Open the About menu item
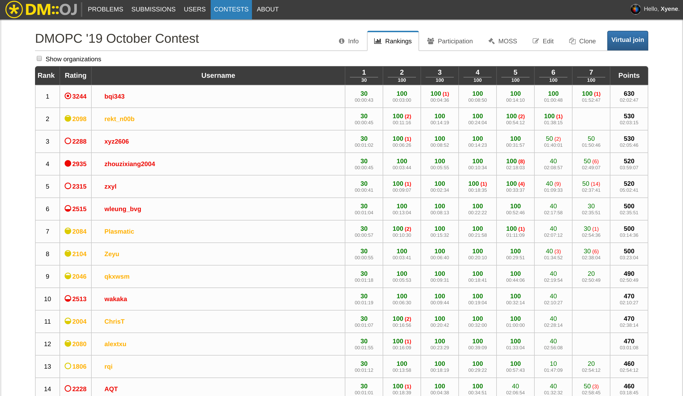Image resolution: width=683 pixels, height=396 pixels. click(267, 9)
